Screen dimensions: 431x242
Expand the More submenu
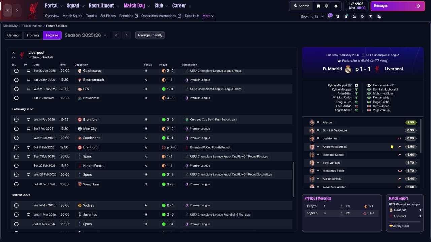[208, 16]
